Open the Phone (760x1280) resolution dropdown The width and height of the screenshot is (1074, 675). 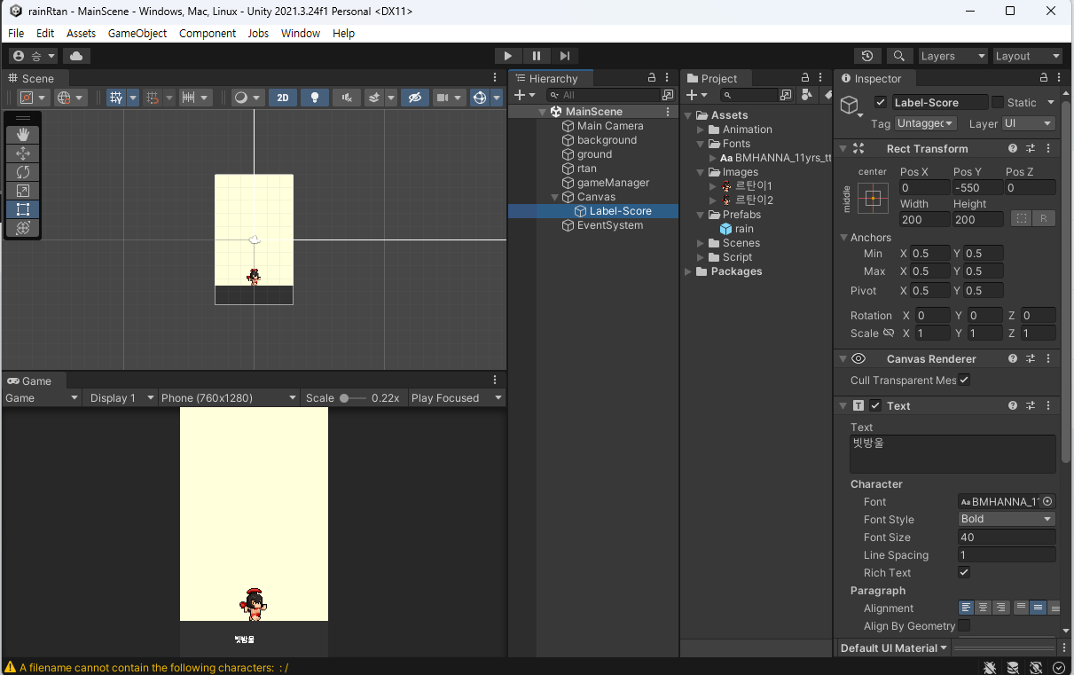(229, 398)
